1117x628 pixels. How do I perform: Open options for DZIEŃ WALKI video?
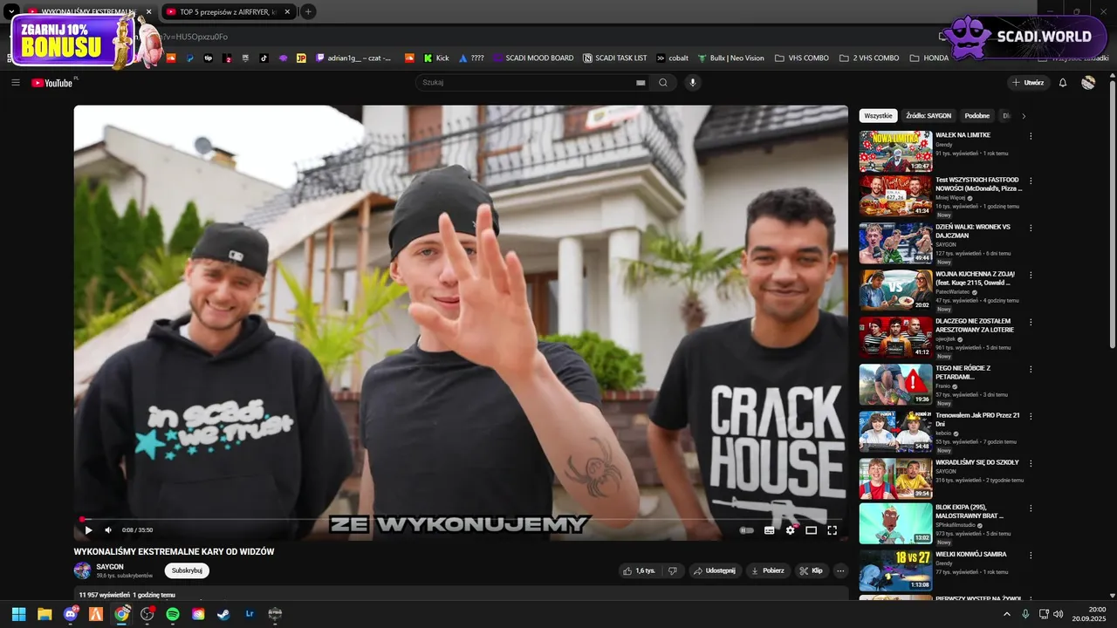tap(1031, 228)
